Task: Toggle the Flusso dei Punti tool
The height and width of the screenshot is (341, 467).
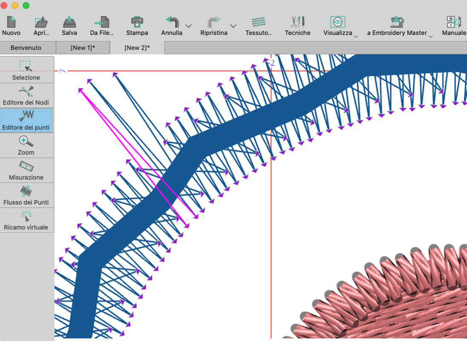Action: pos(26,195)
